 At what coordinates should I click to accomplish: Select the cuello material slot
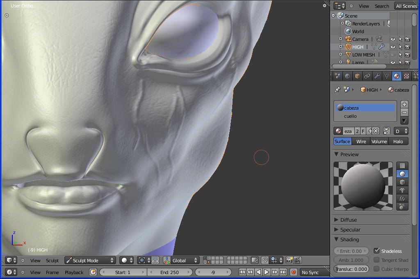click(x=350, y=116)
